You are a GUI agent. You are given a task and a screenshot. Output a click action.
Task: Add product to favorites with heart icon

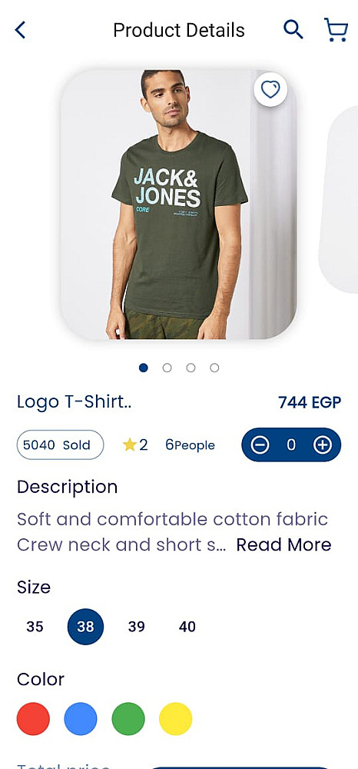[270, 90]
